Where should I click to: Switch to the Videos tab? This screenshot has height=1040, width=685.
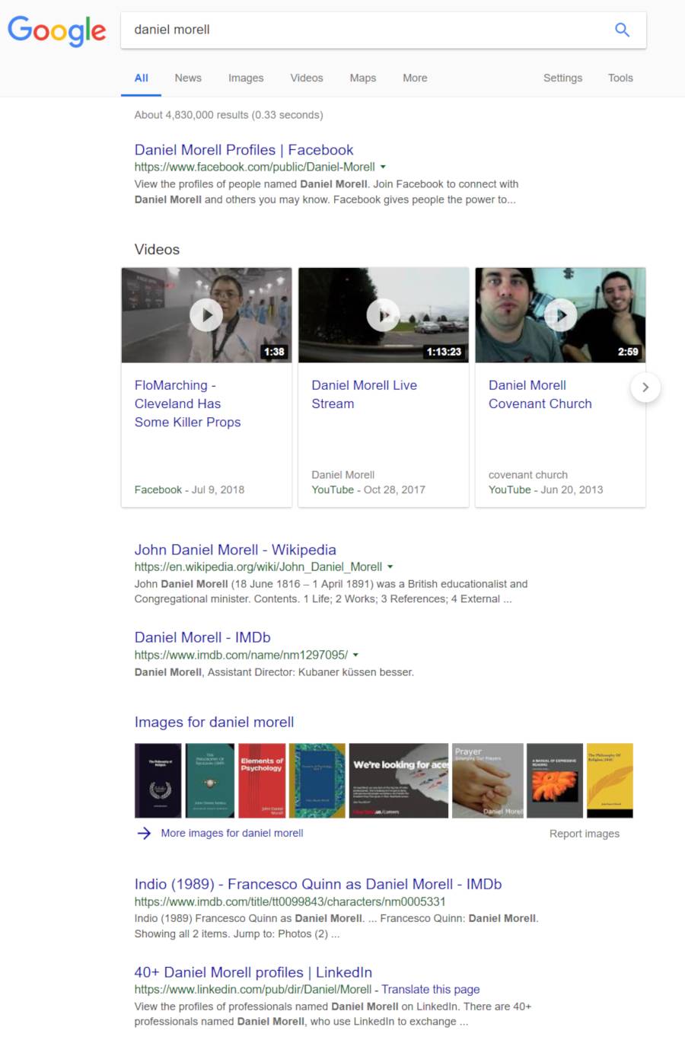pyautogui.click(x=307, y=78)
